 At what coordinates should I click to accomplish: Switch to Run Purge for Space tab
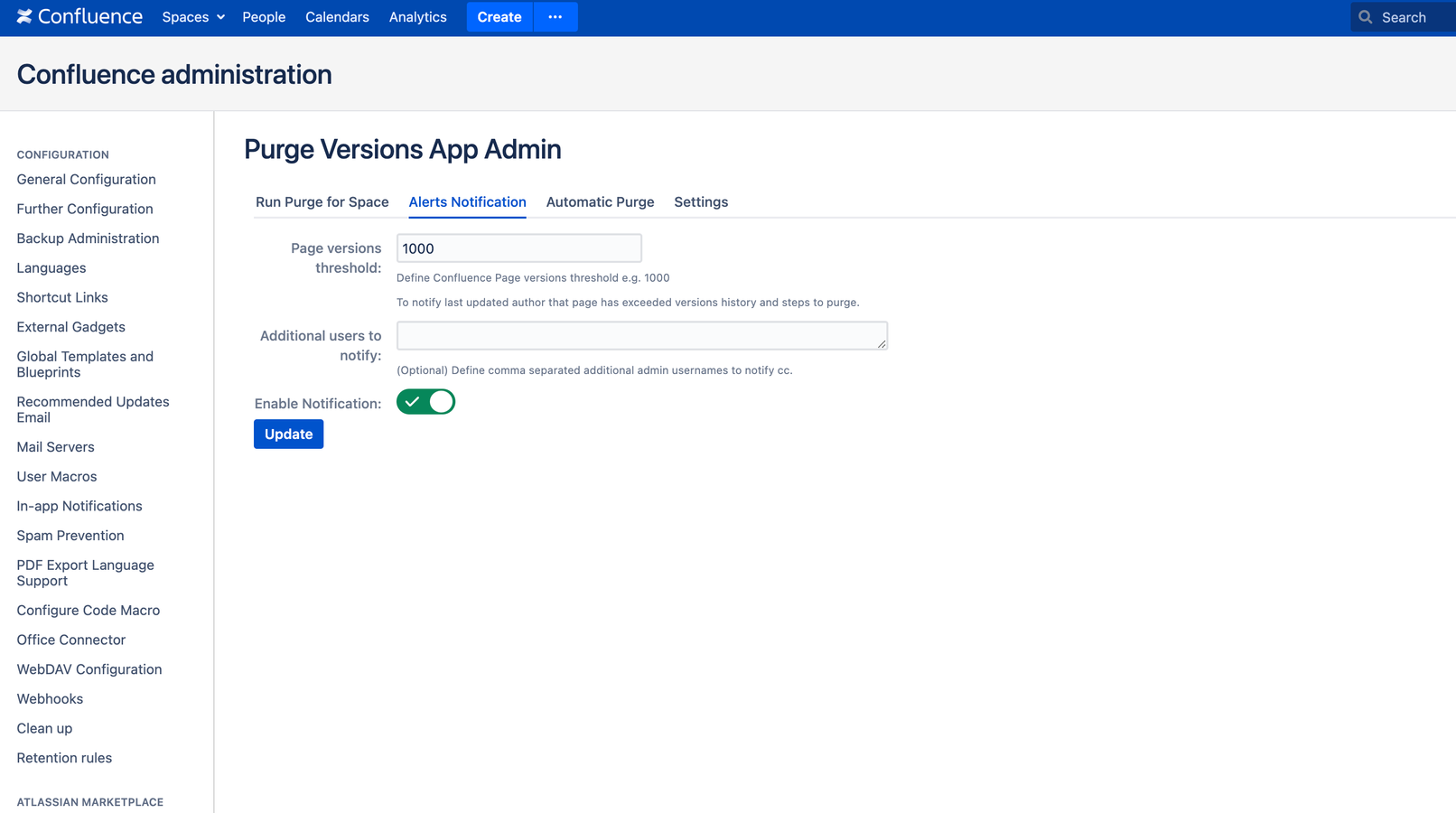pos(322,202)
